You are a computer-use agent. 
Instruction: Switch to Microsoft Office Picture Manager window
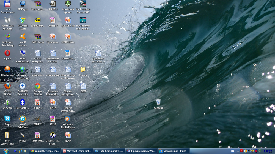(x=77, y=151)
